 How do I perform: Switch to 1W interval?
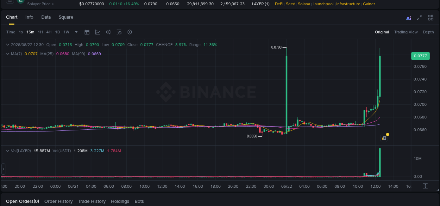coord(66,32)
